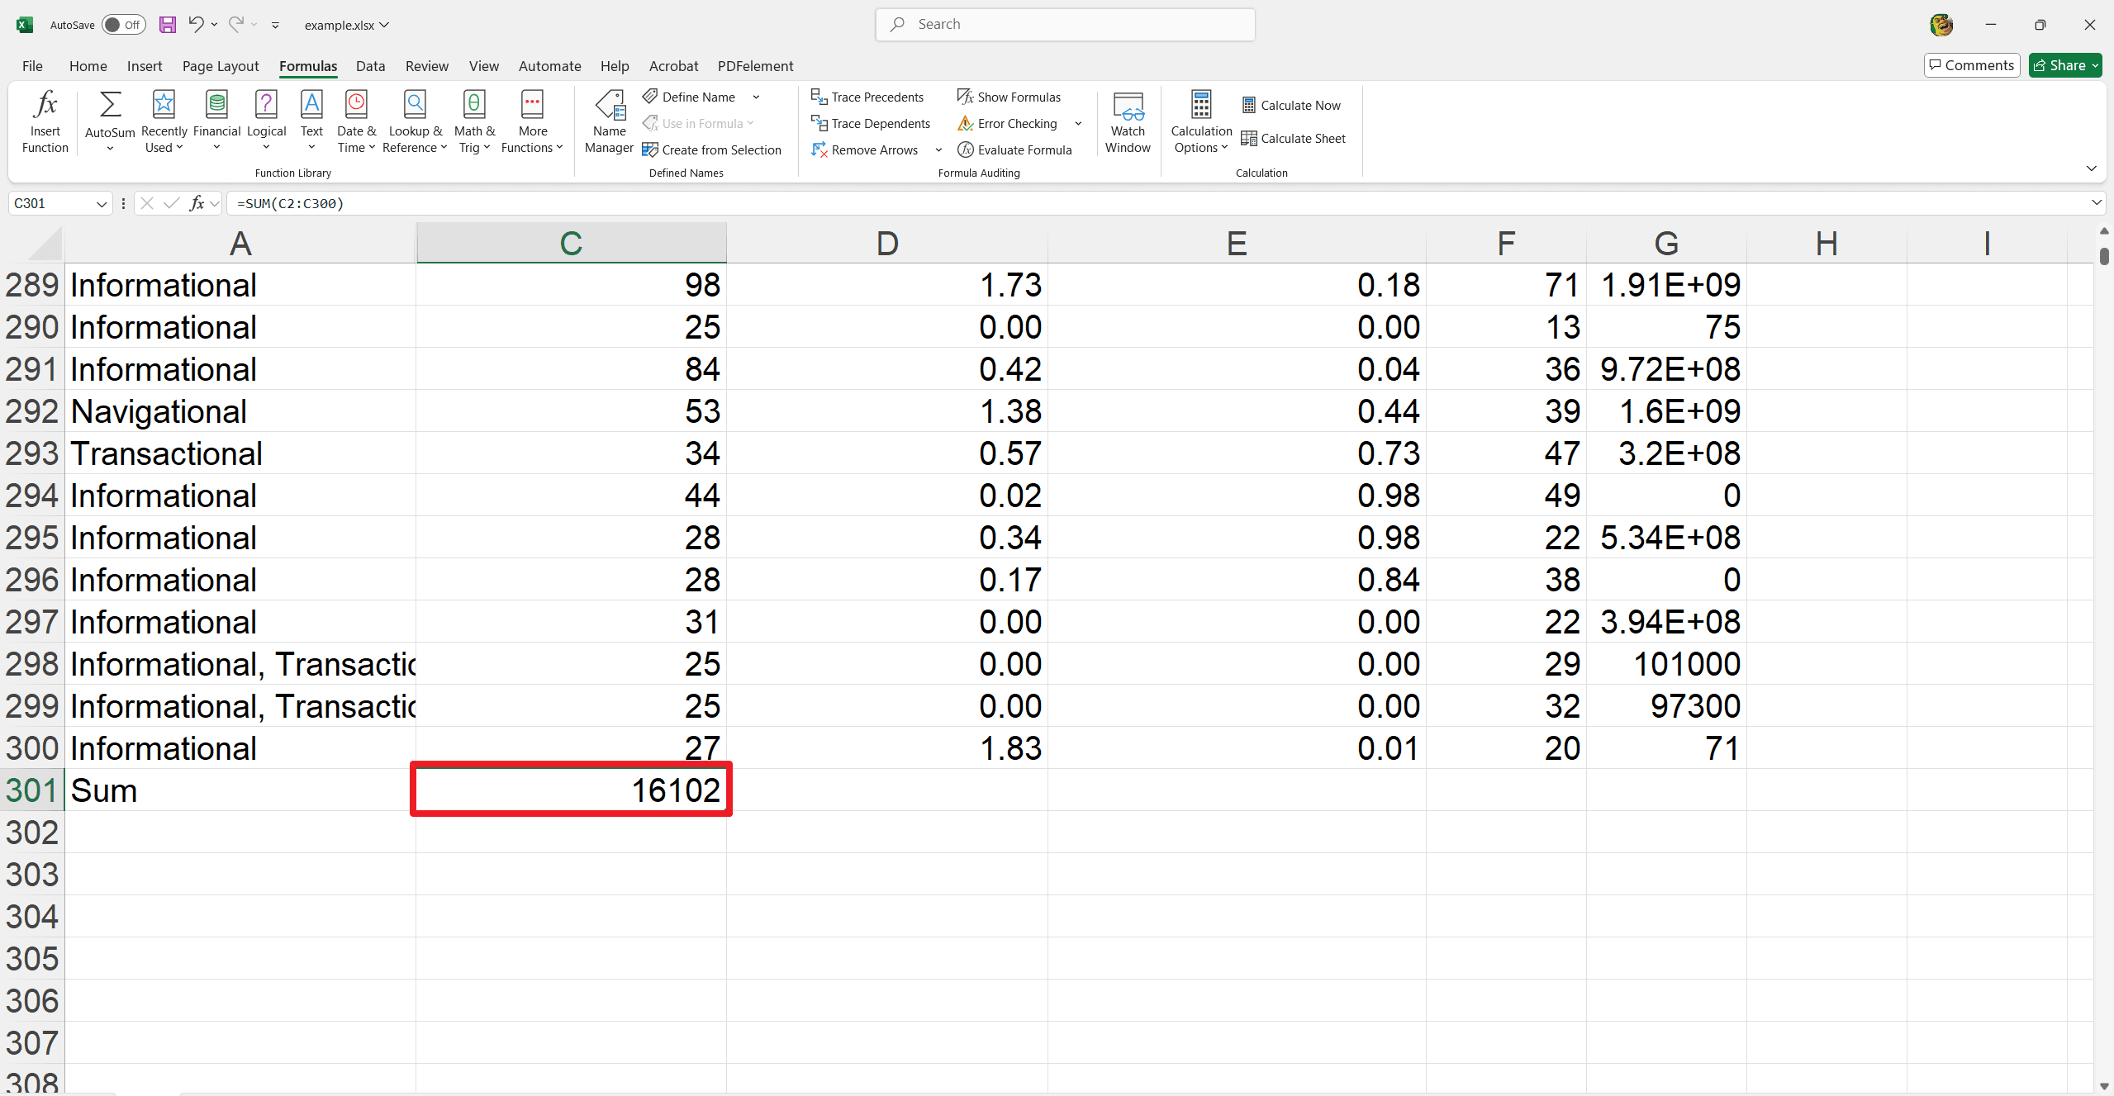Switch to the Automate tab

[x=549, y=65]
